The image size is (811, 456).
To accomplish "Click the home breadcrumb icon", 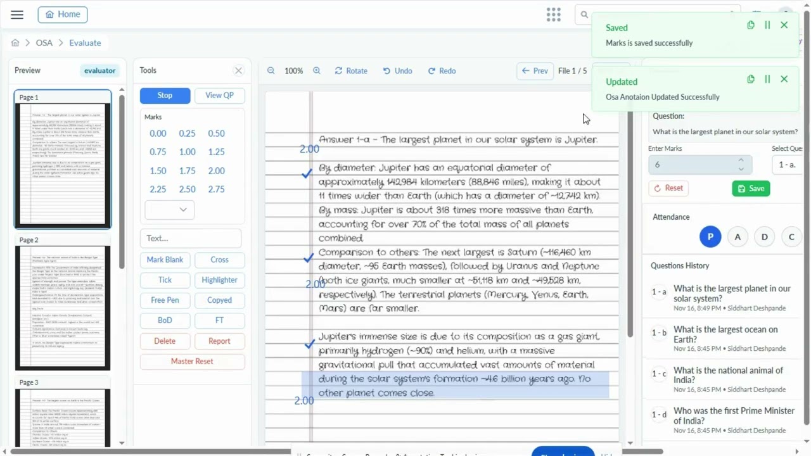I will pos(15,43).
